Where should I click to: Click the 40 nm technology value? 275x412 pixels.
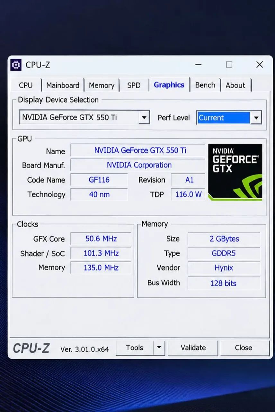[x=99, y=194]
